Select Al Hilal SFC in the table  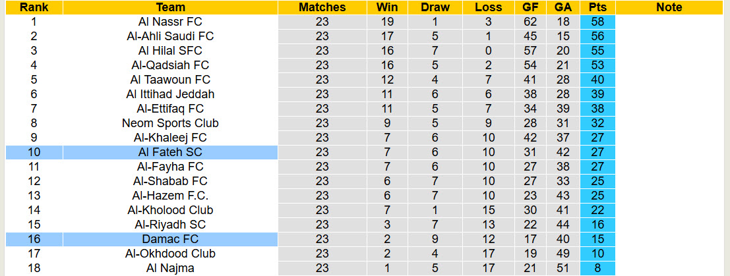coord(170,51)
